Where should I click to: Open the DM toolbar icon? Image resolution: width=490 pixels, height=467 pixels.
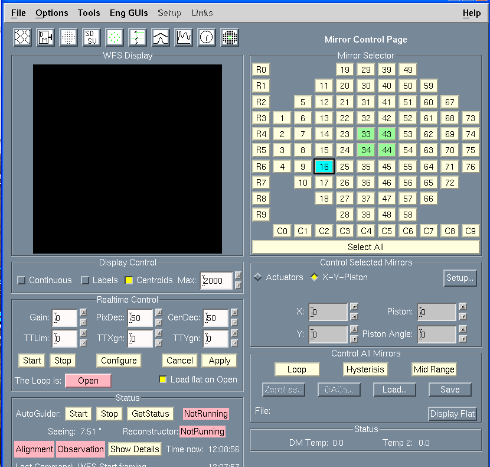[45, 38]
